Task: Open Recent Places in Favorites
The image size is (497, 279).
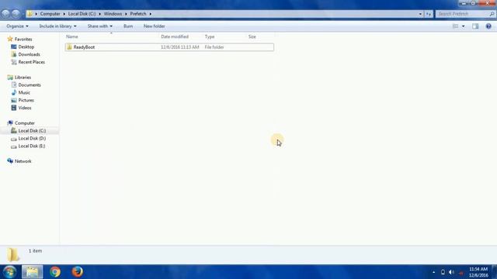Action: tap(31, 62)
